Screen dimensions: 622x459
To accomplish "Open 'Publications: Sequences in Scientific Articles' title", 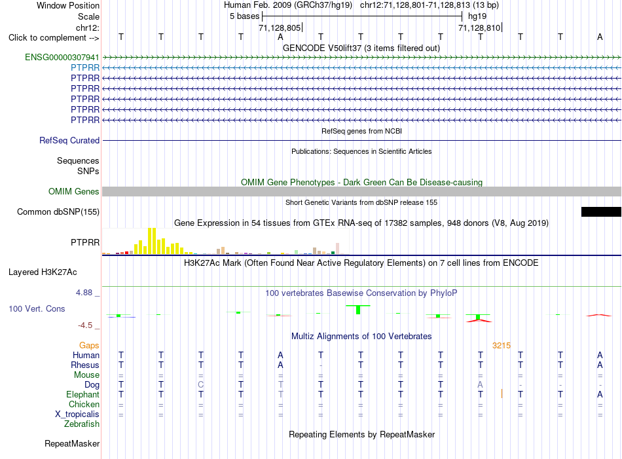I will pyautogui.click(x=361, y=151).
